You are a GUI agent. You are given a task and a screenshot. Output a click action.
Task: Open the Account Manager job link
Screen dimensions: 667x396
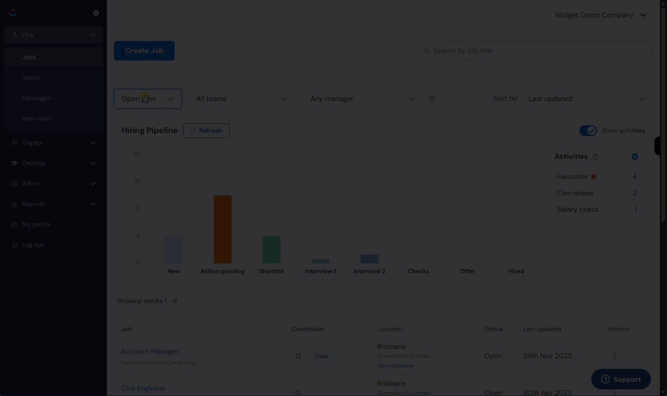click(x=150, y=351)
